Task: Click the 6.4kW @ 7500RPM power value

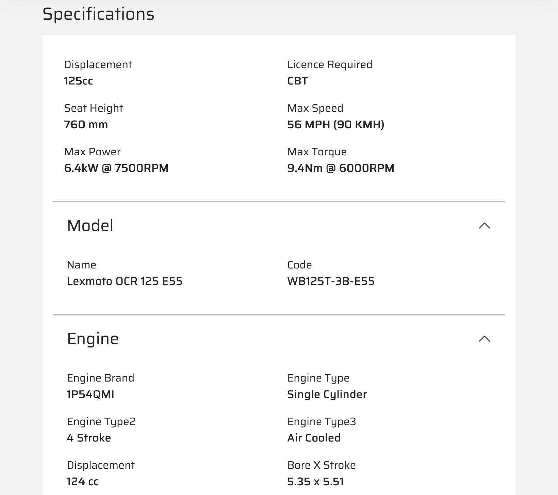Action: 116,168
